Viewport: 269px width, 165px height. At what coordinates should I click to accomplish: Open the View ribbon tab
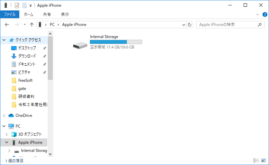[x=65, y=14]
